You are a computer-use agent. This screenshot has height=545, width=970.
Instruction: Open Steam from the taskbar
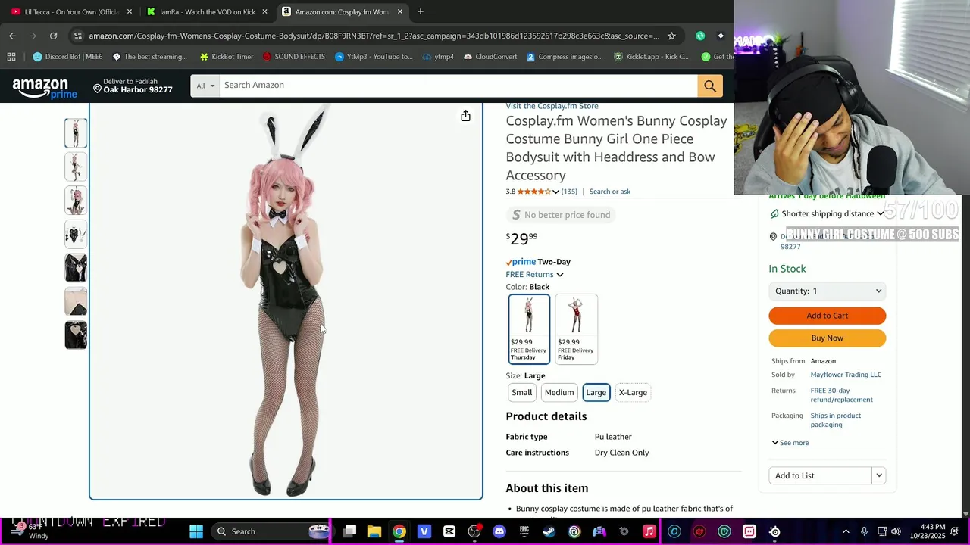(549, 531)
